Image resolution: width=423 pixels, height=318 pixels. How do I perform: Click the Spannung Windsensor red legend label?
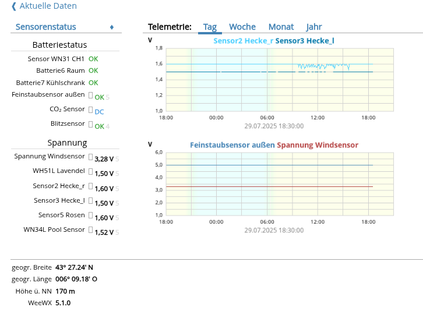pos(318,145)
